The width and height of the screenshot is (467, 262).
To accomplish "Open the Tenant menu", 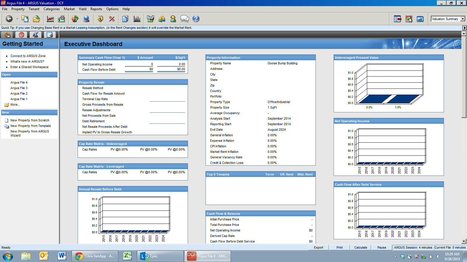I will [x=34, y=9].
